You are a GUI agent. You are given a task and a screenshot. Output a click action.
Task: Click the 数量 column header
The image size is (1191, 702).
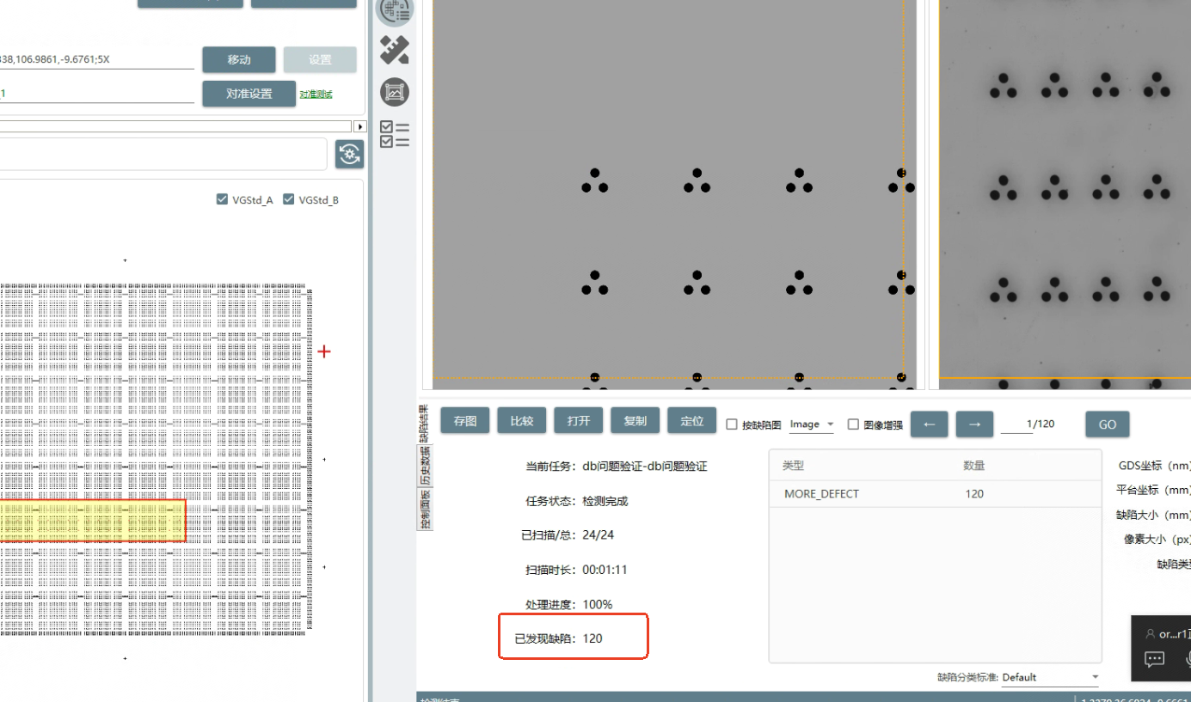pyautogui.click(x=973, y=466)
